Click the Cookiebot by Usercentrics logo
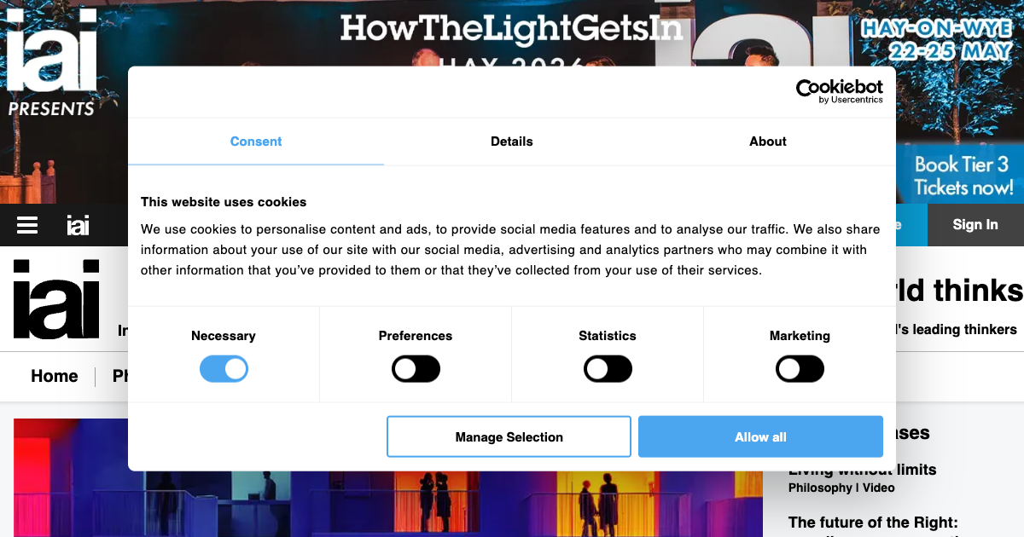 coord(840,91)
